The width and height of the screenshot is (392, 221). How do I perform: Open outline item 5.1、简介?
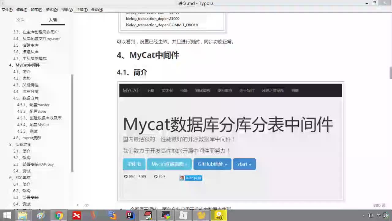pos(22,151)
